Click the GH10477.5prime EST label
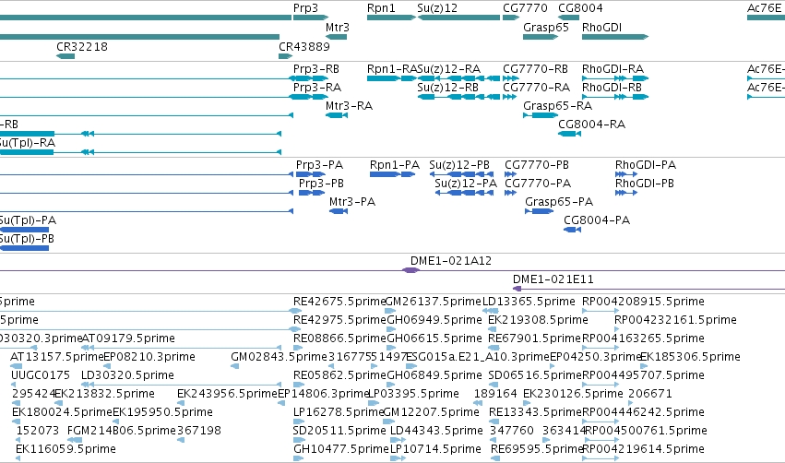 tap(341, 449)
